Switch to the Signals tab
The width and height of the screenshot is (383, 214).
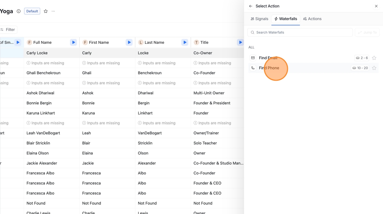260,19
